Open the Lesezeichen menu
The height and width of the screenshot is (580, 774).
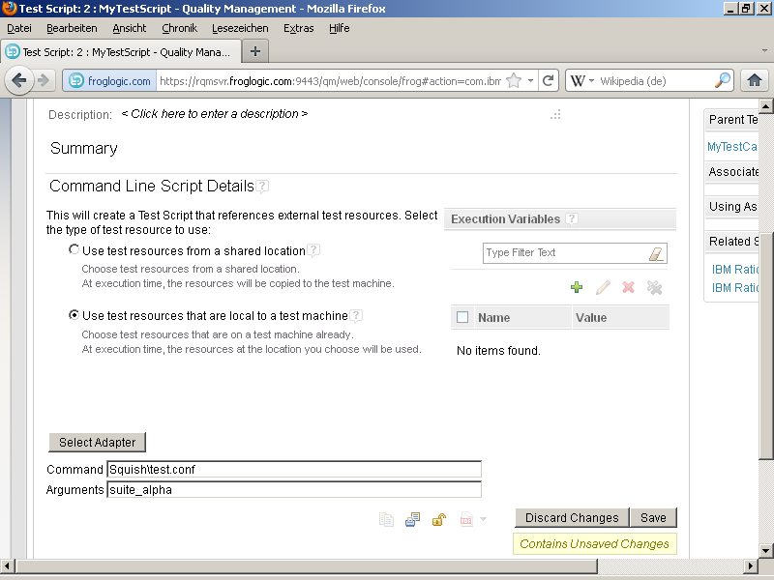pyautogui.click(x=240, y=28)
